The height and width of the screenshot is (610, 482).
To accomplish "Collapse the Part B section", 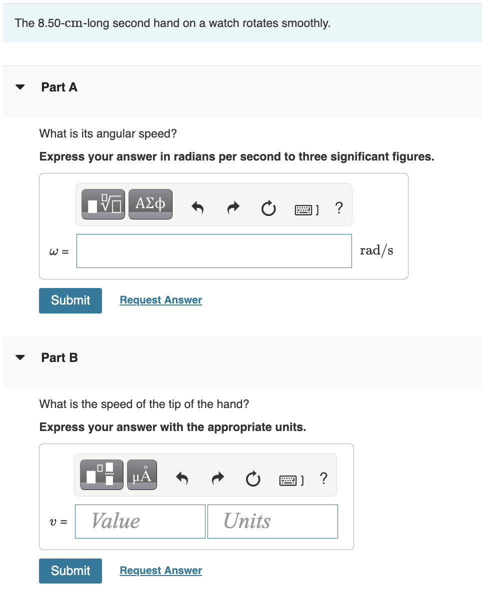I will pyautogui.click(x=20, y=357).
